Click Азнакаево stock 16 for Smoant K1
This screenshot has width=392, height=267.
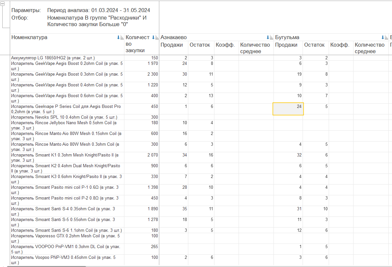[211, 155]
